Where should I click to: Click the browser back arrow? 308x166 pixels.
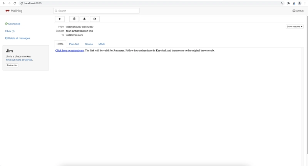4,3
